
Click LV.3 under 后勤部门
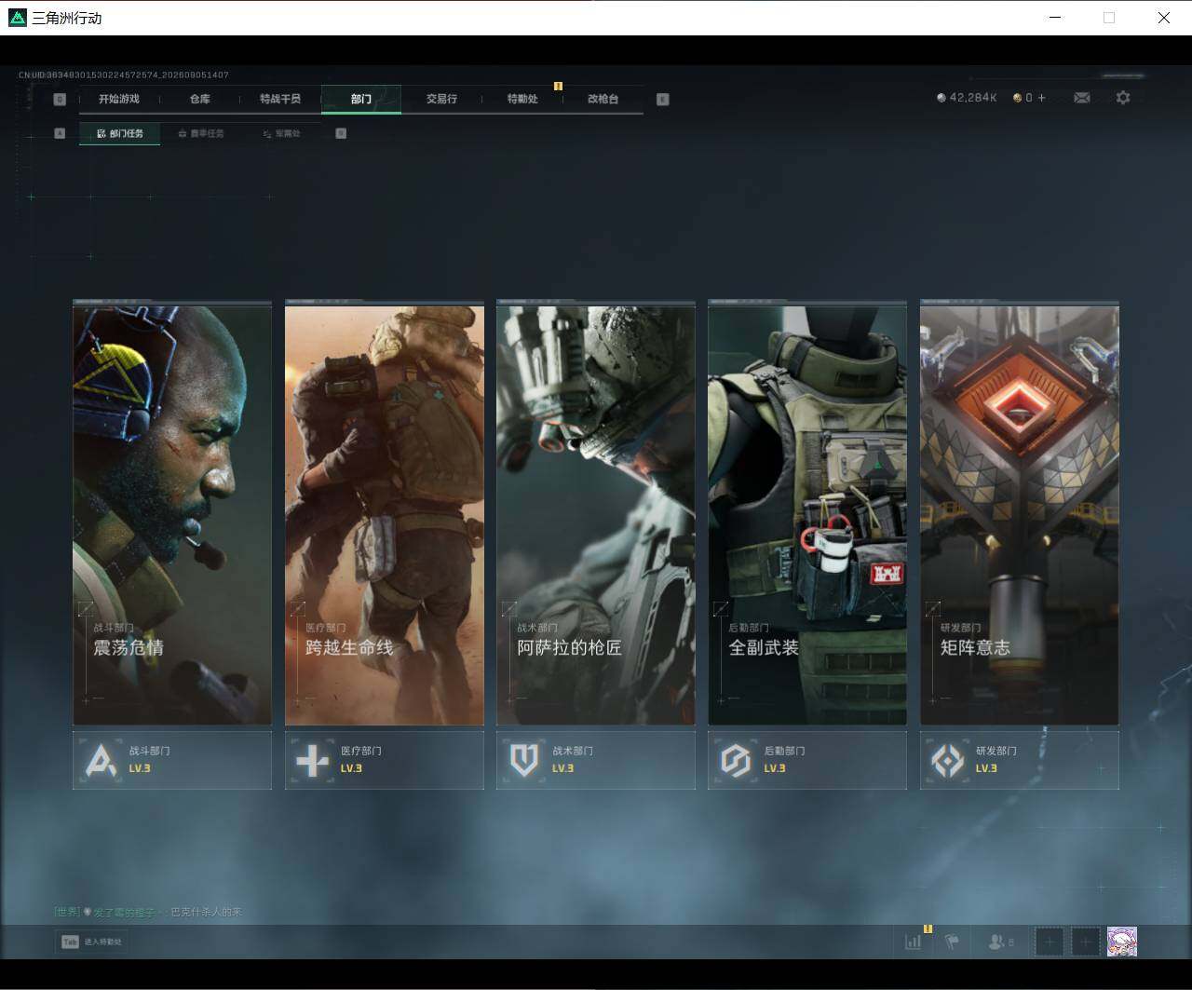(775, 768)
